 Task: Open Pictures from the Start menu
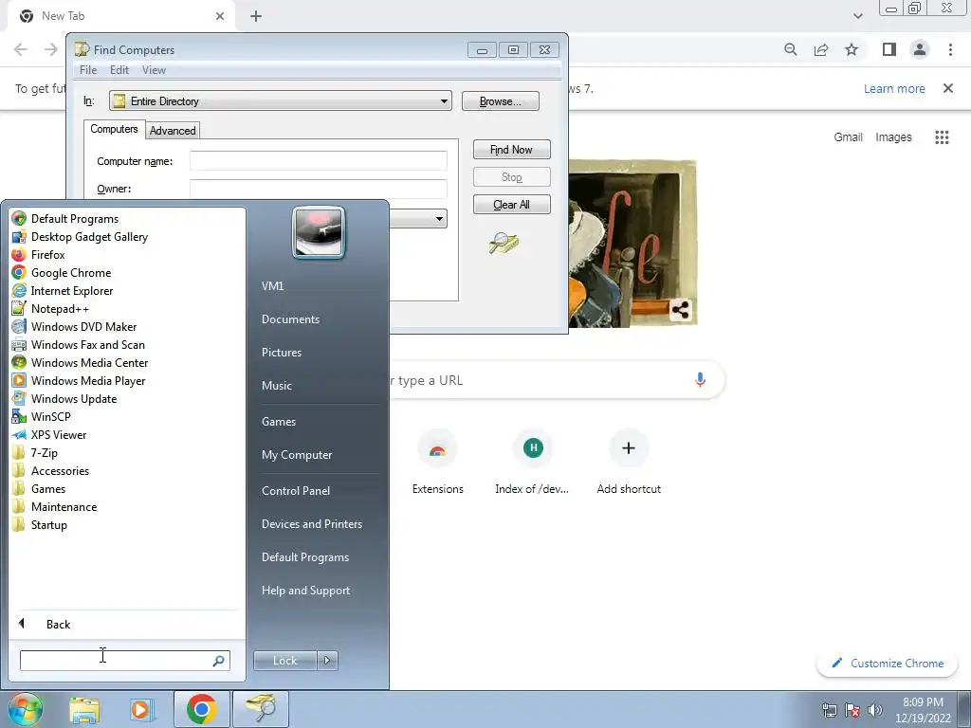click(281, 353)
